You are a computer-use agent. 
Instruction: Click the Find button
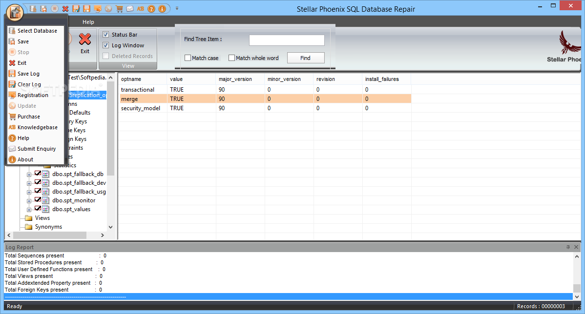pos(306,58)
